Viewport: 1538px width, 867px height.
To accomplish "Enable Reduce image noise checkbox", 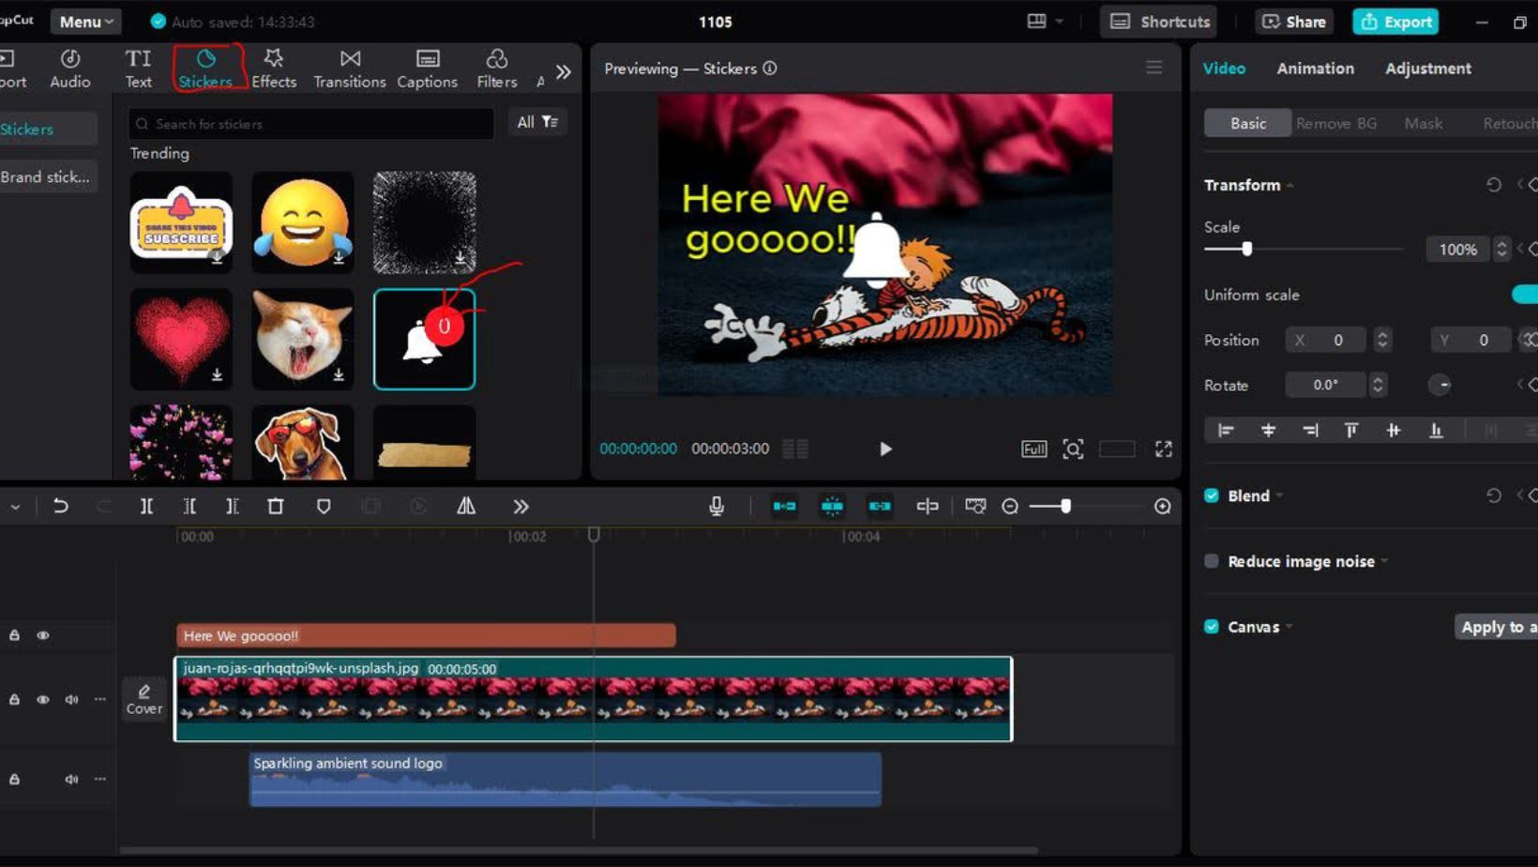I will pos(1212,561).
